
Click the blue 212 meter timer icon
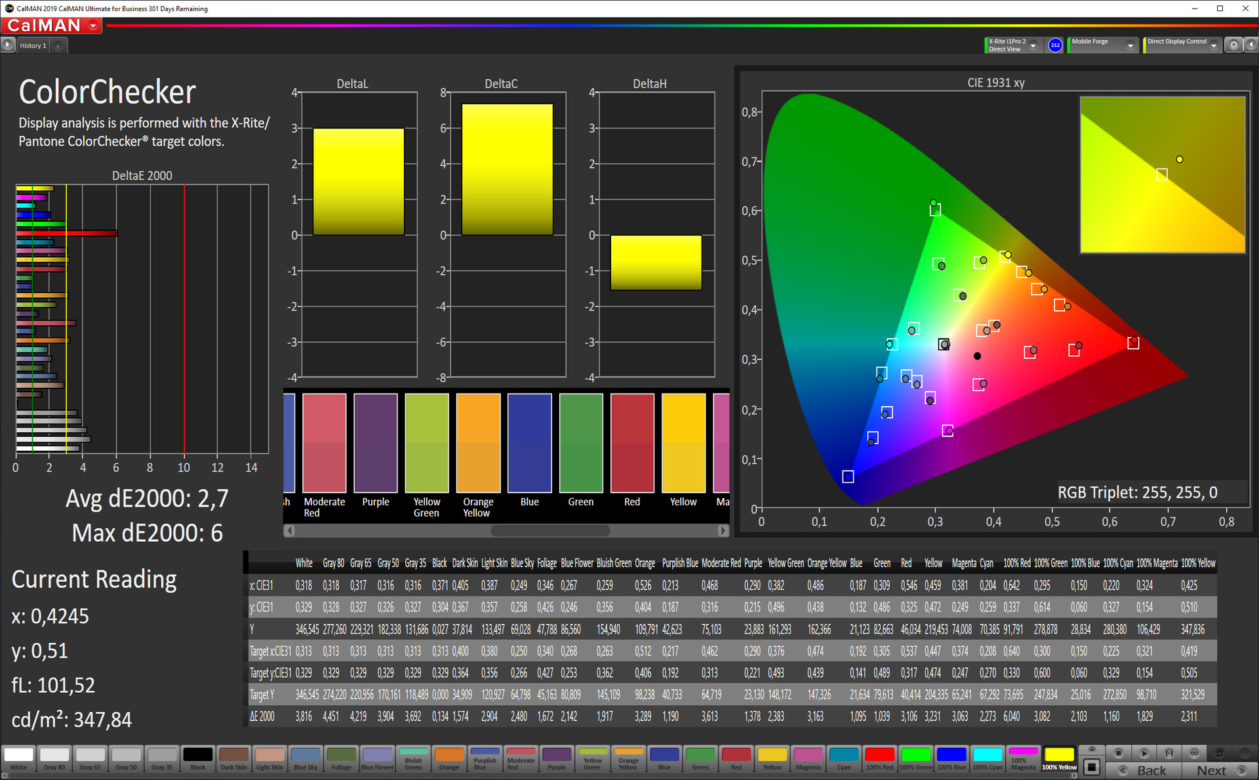tap(1055, 45)
